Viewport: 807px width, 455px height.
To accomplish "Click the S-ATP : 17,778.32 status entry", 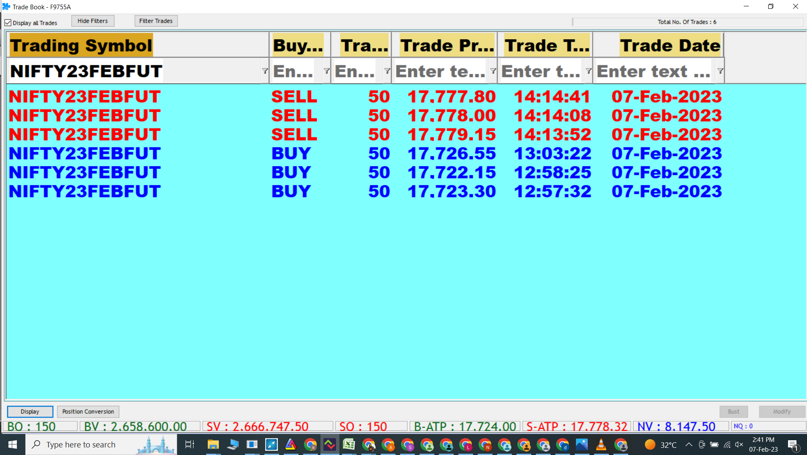I will click(577, 426).
